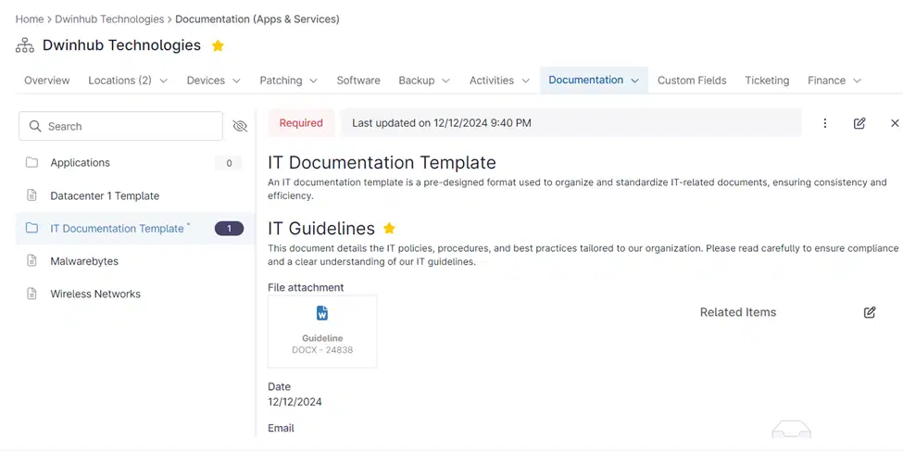Click the Dwinhub Technologies page title
The image size is (903, 451).
click(121, 45)
